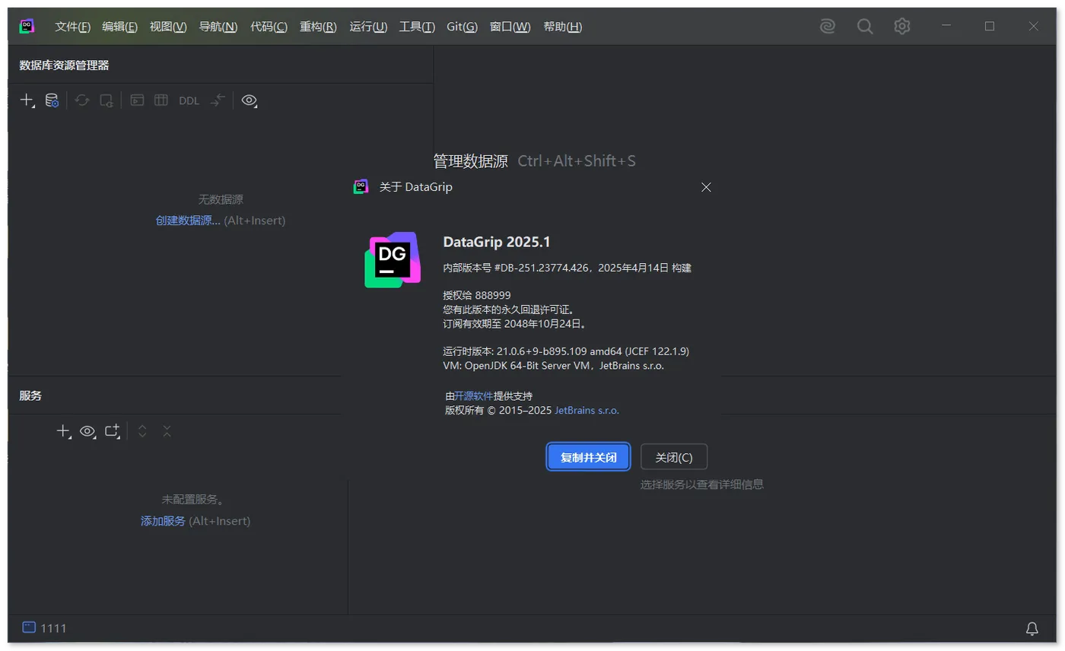Click the 运行时版本 21.0.6+9-b895.109 line
This screenshot has width=1065, height=651.
click(x=566, y=351)
